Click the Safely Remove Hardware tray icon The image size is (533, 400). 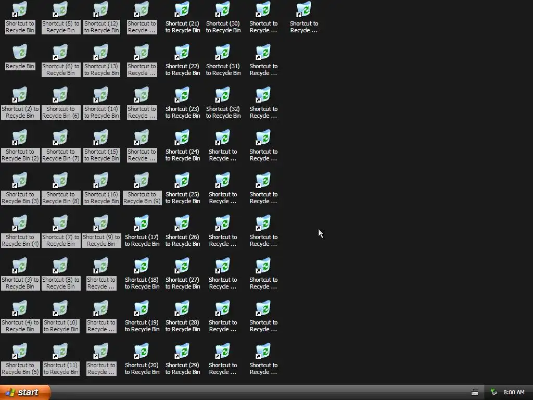(x=494, y=392)
